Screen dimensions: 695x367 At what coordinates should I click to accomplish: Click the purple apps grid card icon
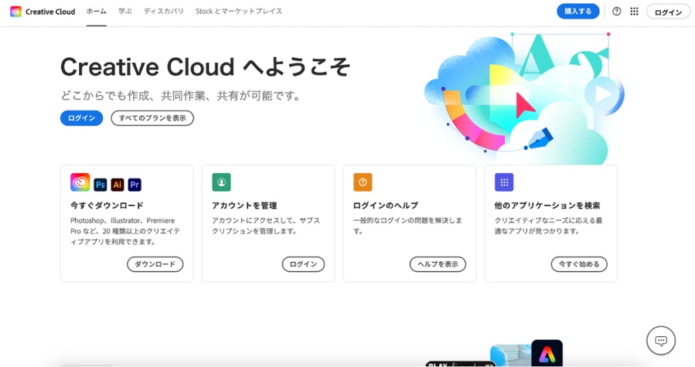(x=504, y=182)
